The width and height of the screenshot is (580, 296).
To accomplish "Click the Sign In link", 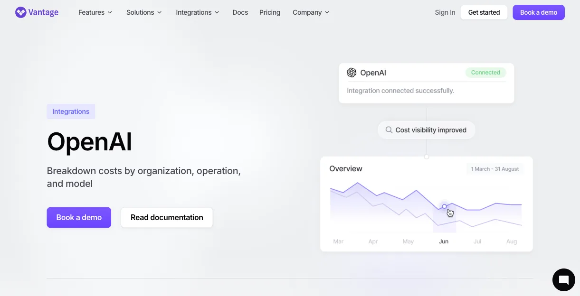I will click(445, 12).
